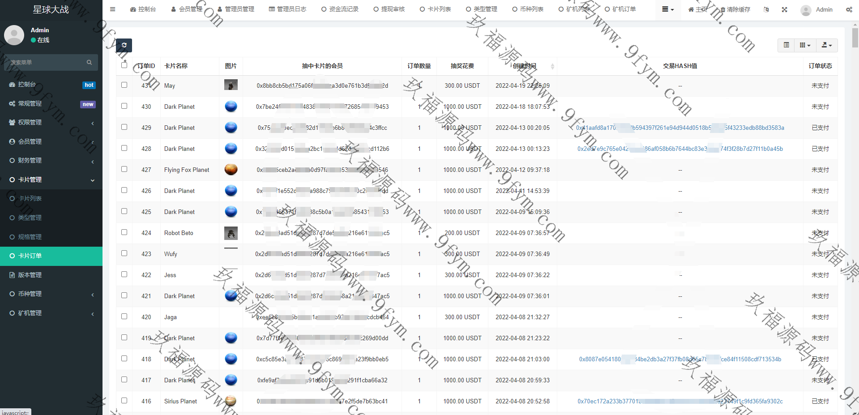Click the fullscreen toggle icon
Screen dimensions: 859x415
pyautogui.click(x=784, y=9)
